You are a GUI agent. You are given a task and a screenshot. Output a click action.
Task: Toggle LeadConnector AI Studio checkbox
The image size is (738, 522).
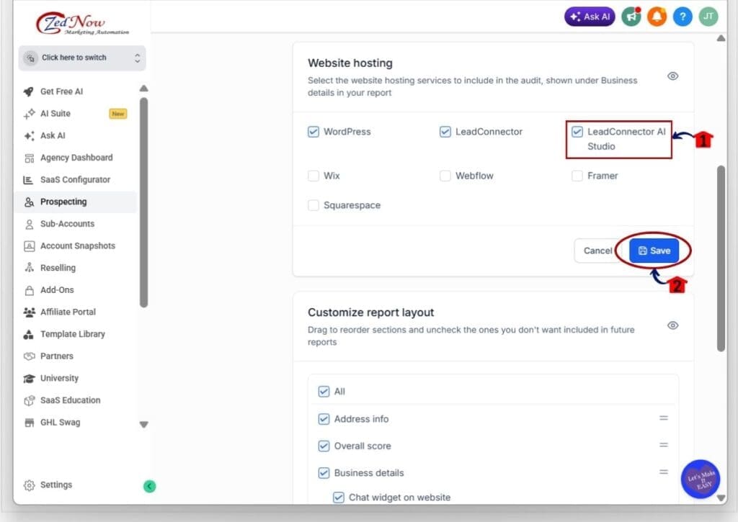577,132
